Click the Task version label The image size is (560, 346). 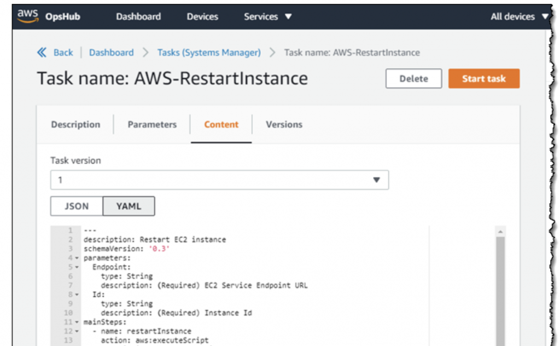pos(75,160)
